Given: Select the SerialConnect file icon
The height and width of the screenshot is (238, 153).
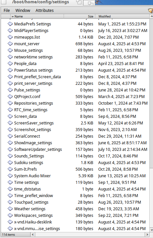Looking at the screenshot, I should (10, 136).
